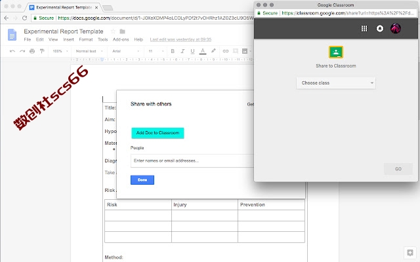
Task: Open the account avatar in Classroom
Action: click(x=396, y=28)
